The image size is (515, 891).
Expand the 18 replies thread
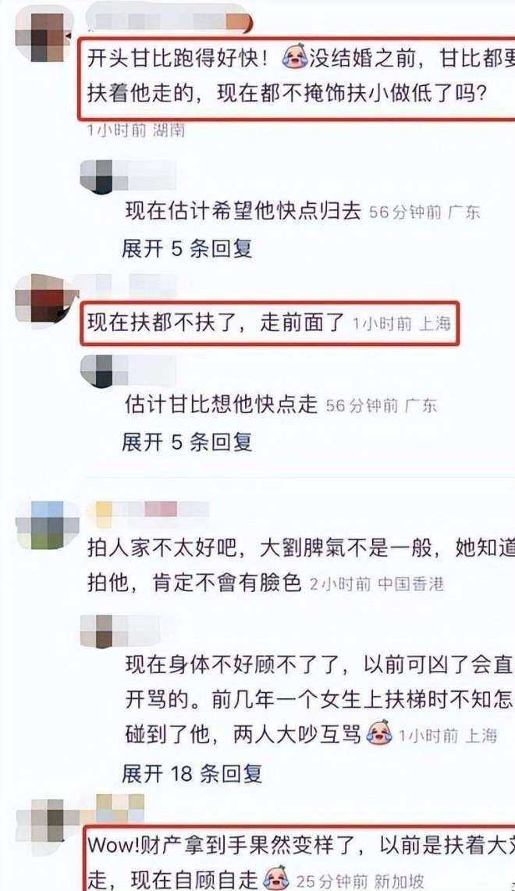coord(192,773)
